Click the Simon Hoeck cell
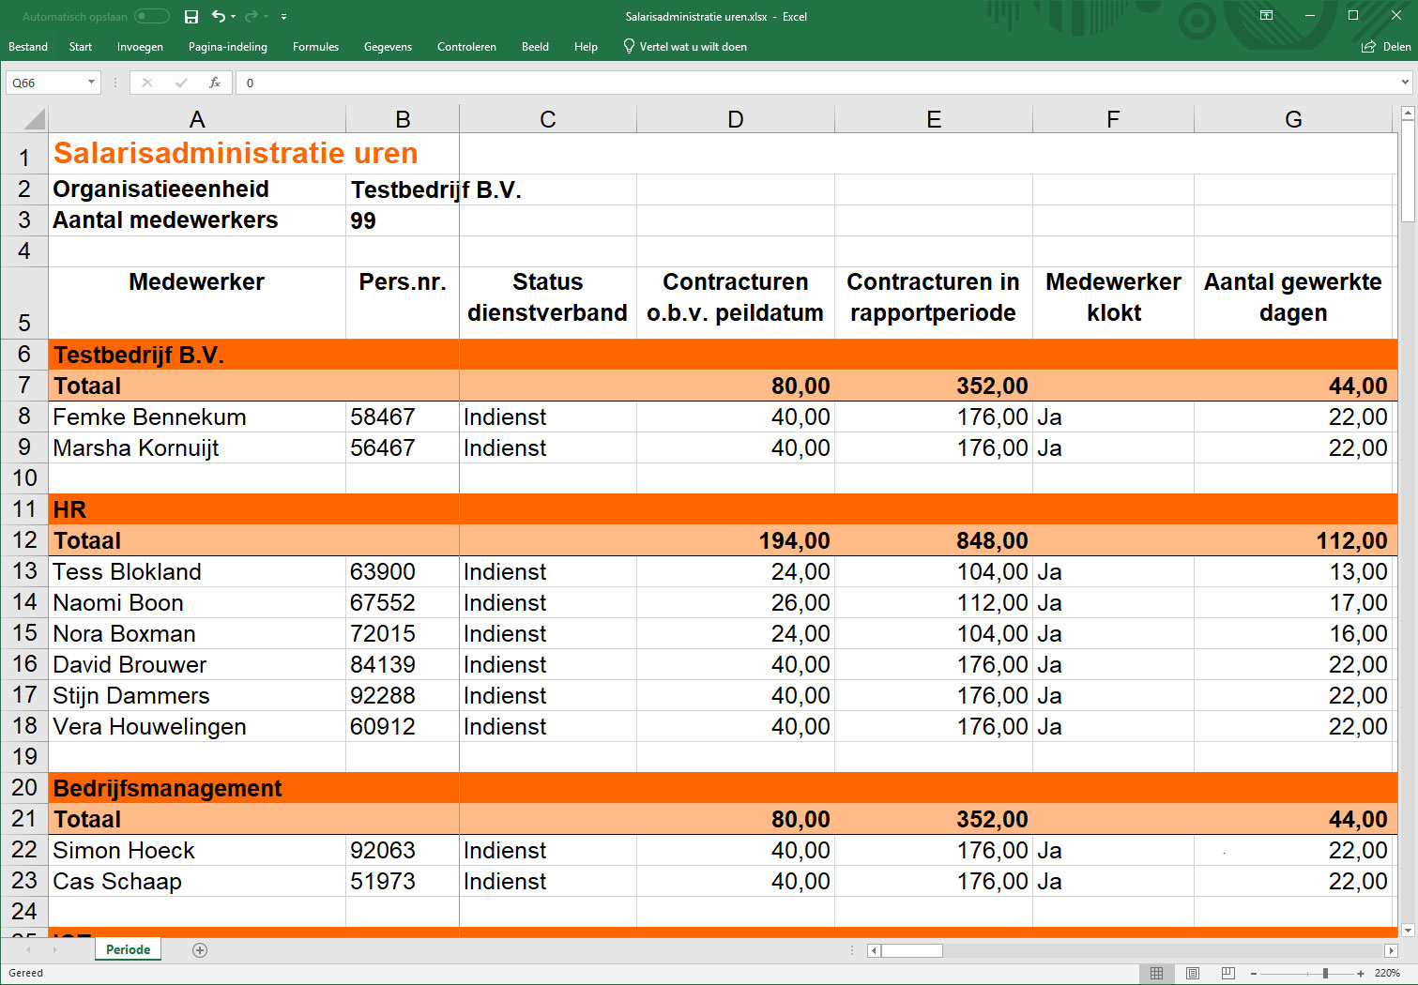Viewport: 1418px width, 985px height. pos(197,850)
